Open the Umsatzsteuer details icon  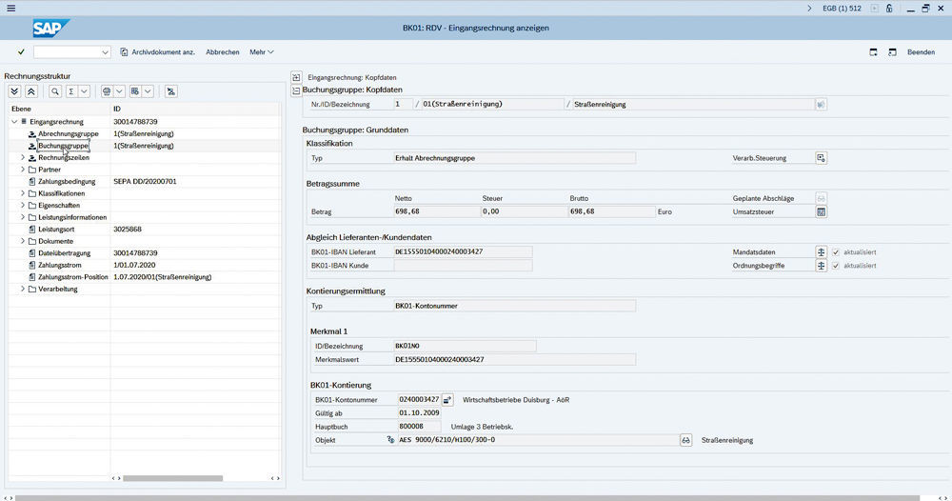tap(822, 211)
